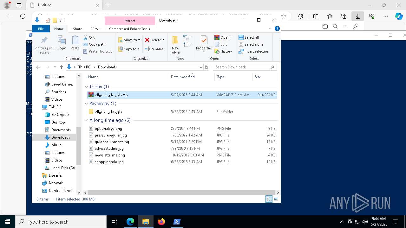
Task: Create a New folder
Action: pos(175,45)
